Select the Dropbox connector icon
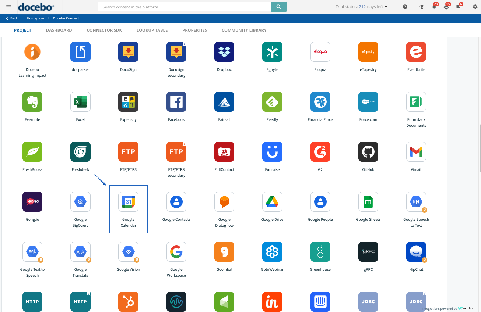The image size is (481, 312). [224, 52]
